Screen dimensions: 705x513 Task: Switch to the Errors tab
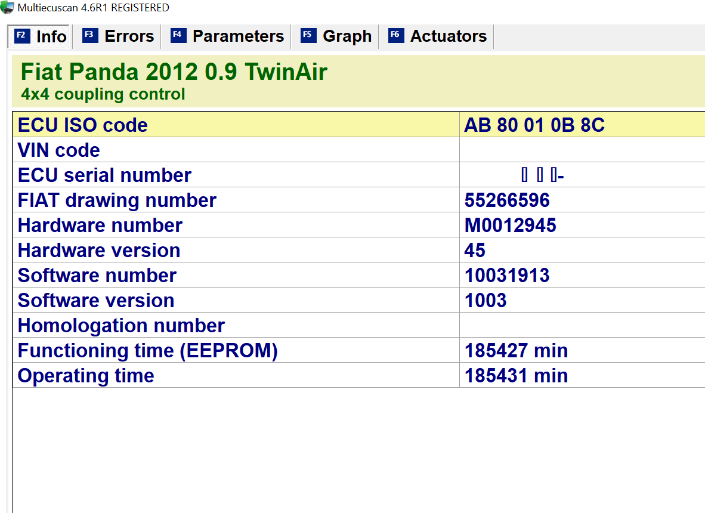tap(129, 36)
